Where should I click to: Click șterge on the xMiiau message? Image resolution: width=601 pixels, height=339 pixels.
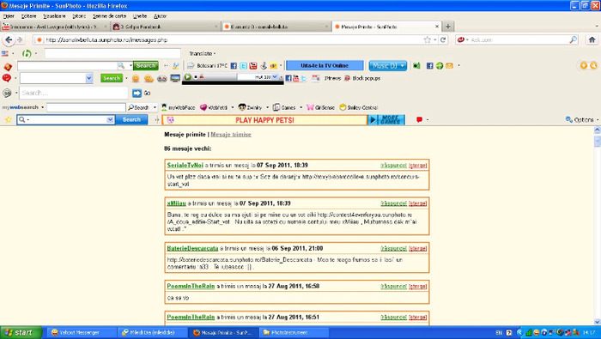[x=418, y=203]
